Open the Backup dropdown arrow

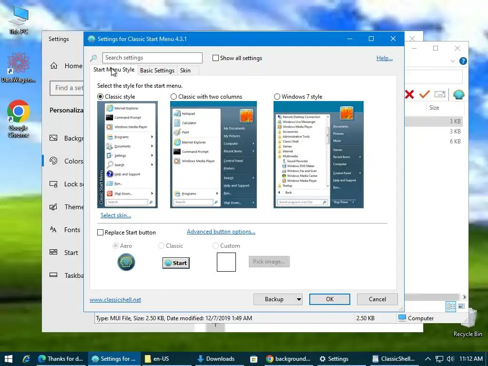tap(299, 299)
